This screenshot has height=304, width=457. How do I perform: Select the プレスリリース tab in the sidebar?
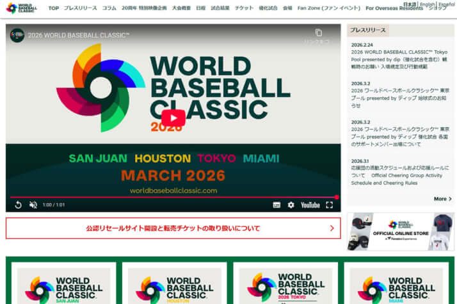point(368,30)
